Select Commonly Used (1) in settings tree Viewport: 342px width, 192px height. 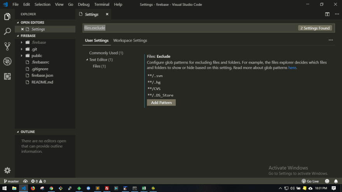point(106,53)
